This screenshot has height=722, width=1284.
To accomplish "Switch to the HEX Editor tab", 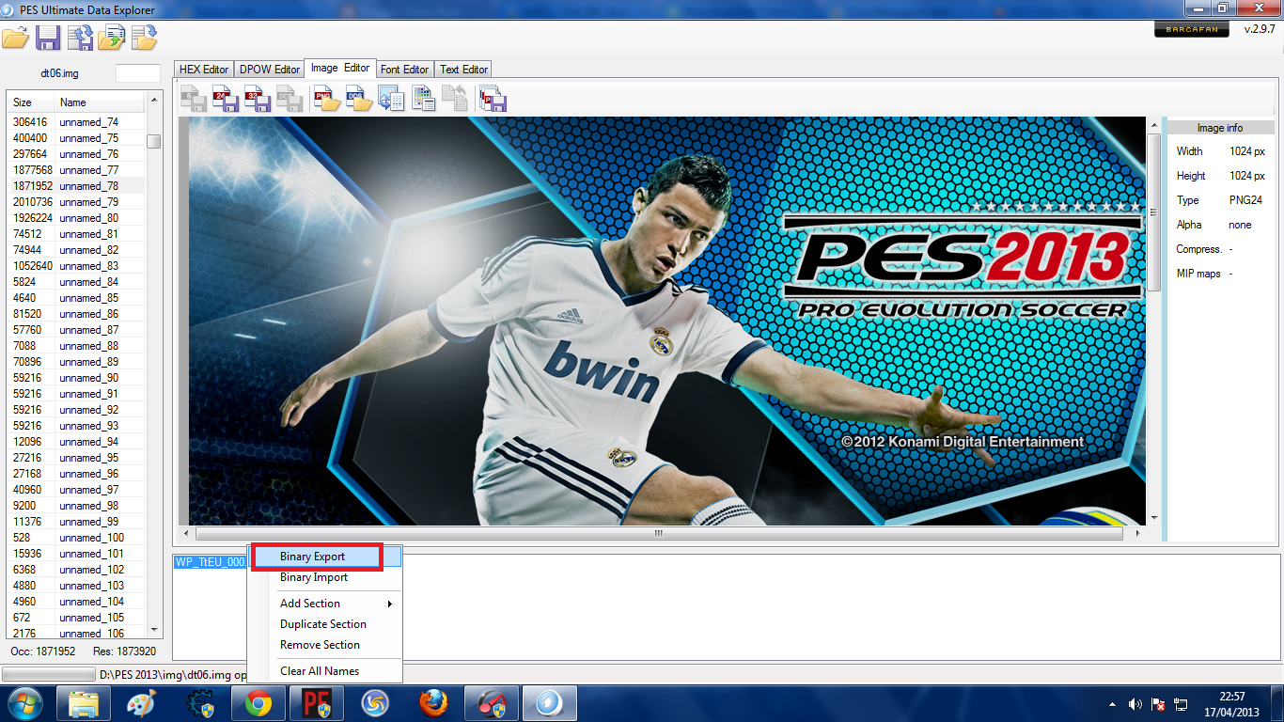I will 204,70.
